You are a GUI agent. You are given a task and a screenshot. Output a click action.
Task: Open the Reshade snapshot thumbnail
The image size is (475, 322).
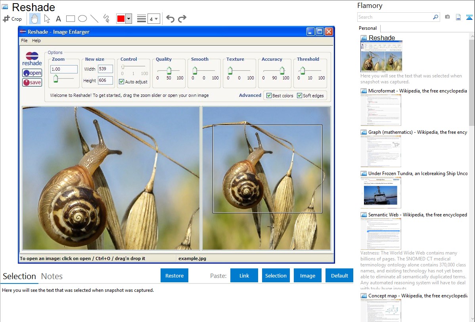[381, 57]
